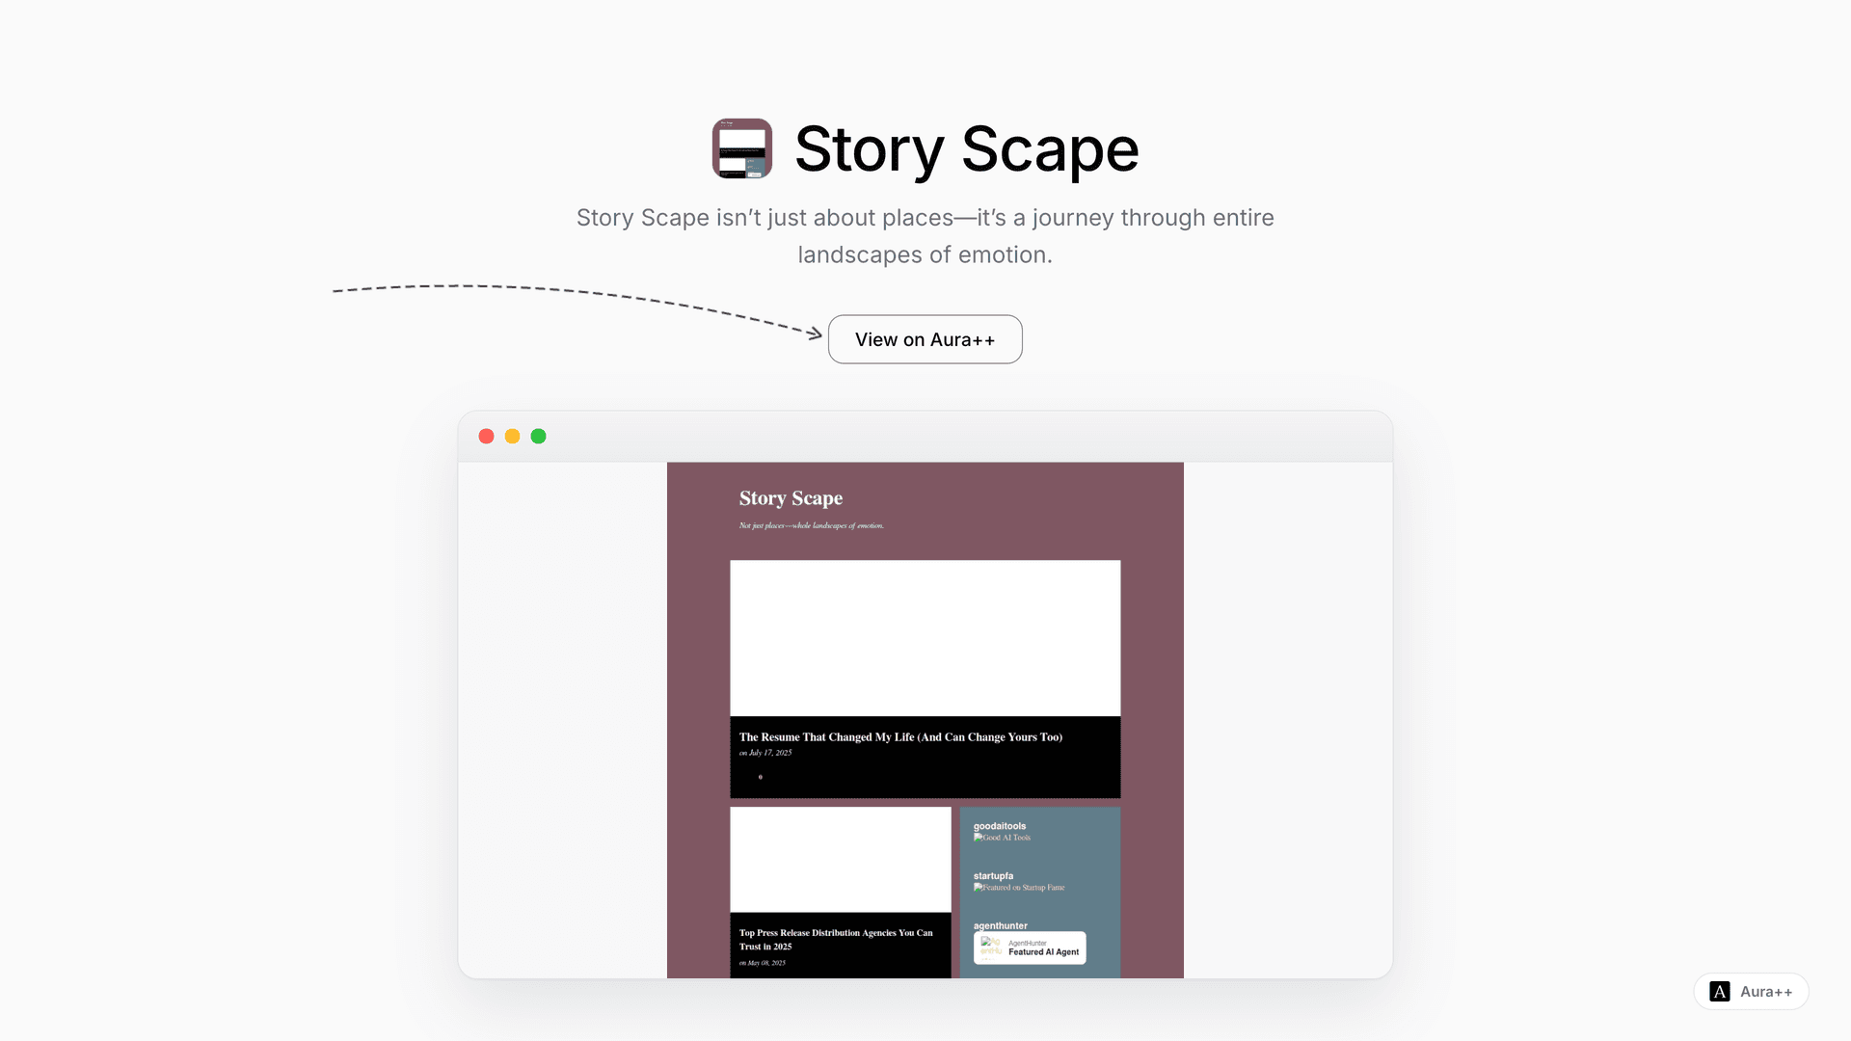Screen dimensions: 1851x1041
Task: Open the Featured on Startup Fame badge
Action: pos(1019,888)
